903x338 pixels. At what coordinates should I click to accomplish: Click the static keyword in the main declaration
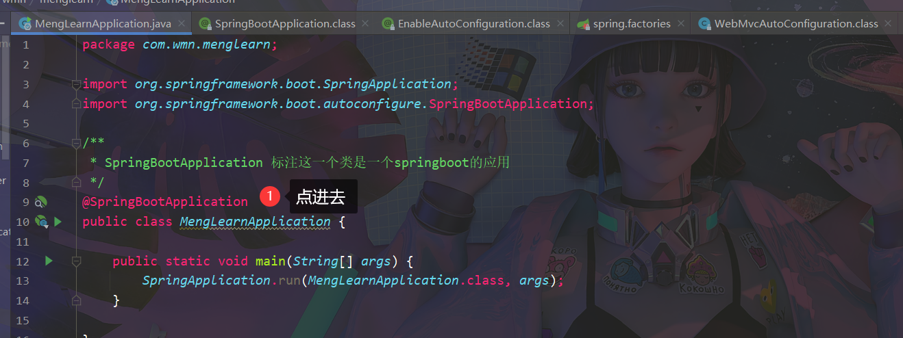[x=188, y=261]
